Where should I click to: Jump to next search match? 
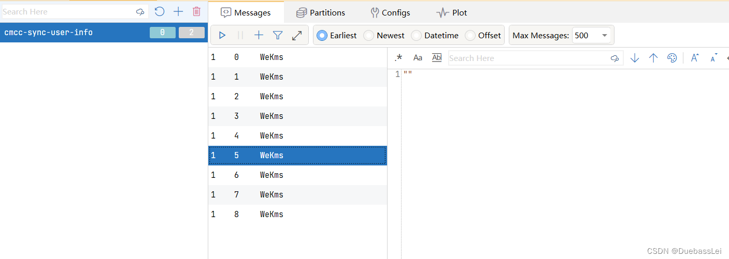[635, 58]
